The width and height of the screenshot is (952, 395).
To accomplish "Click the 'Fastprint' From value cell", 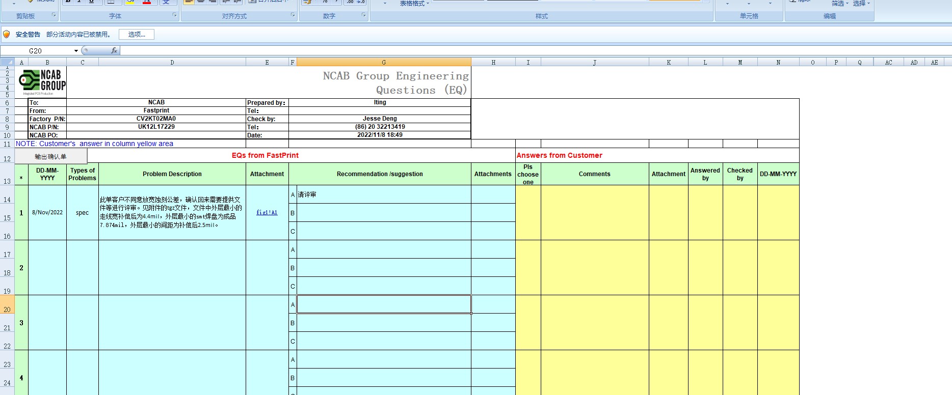I will tap(156, 110).
